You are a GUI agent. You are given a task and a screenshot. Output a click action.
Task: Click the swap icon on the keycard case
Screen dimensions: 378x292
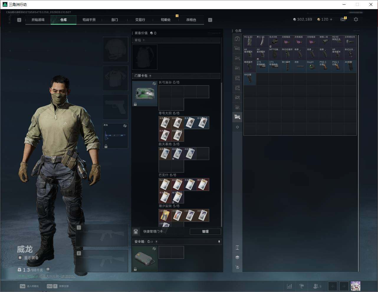[154, 84]
